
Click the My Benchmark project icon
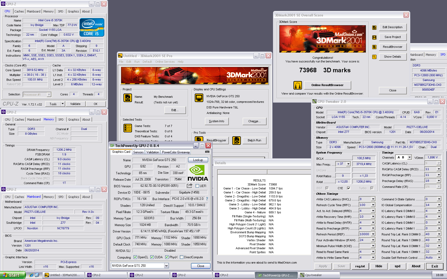tap(128, 98)
